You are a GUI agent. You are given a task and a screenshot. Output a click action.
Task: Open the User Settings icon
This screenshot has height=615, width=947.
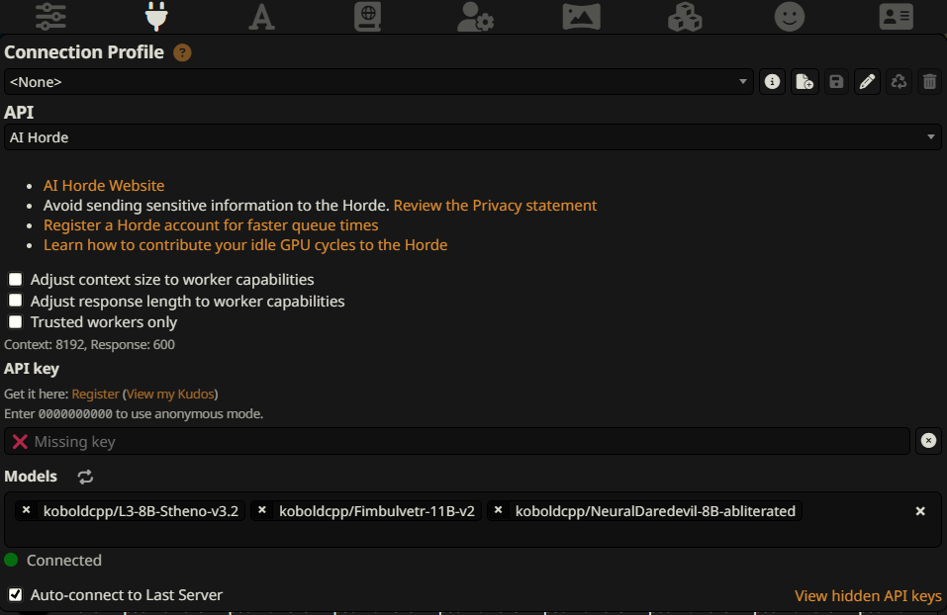[476, 16]
